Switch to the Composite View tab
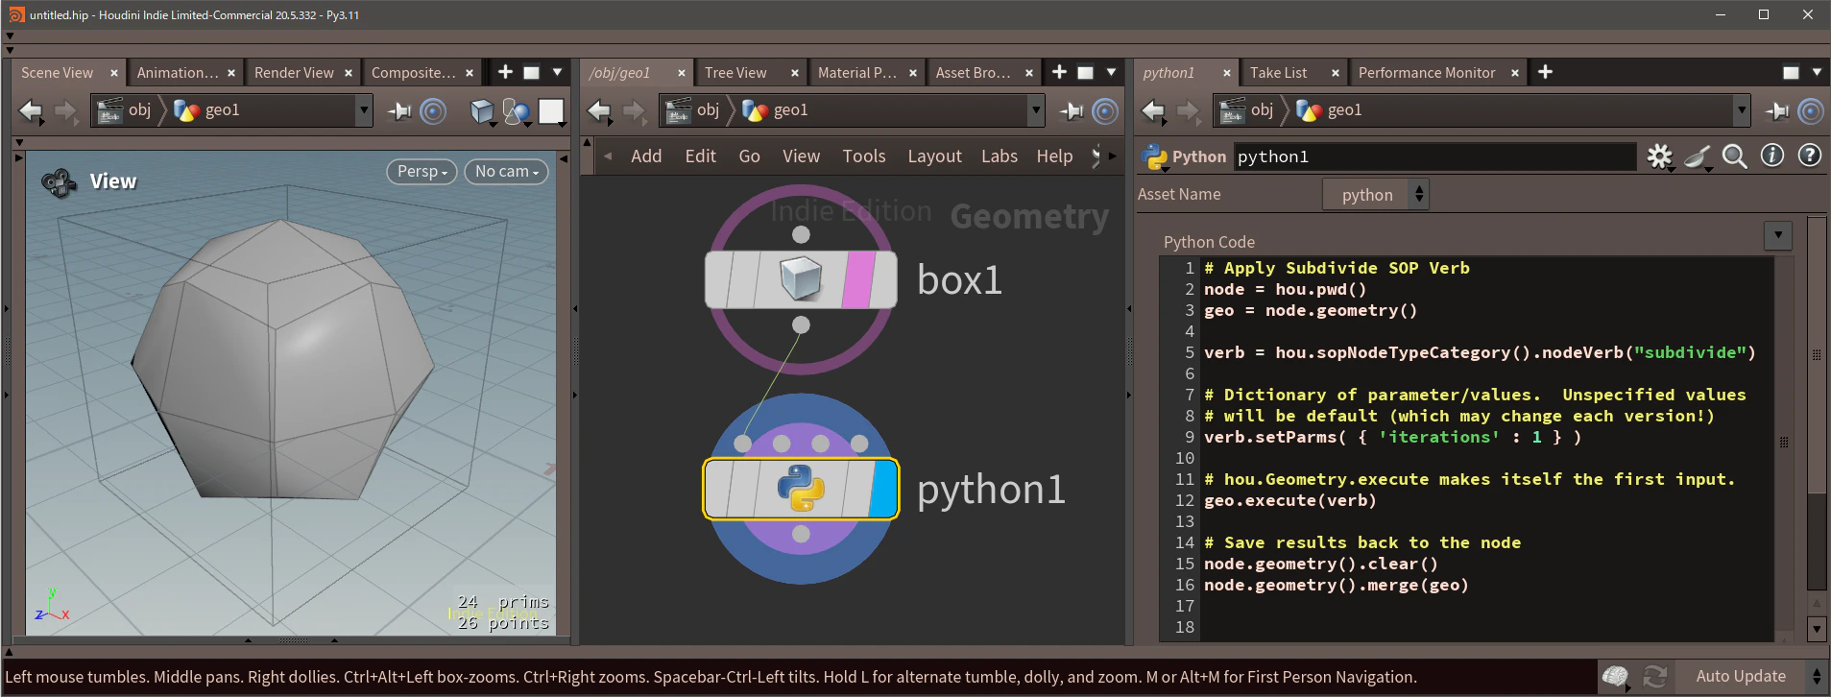This screenshot has width=1831, height=697. (413, 73)
